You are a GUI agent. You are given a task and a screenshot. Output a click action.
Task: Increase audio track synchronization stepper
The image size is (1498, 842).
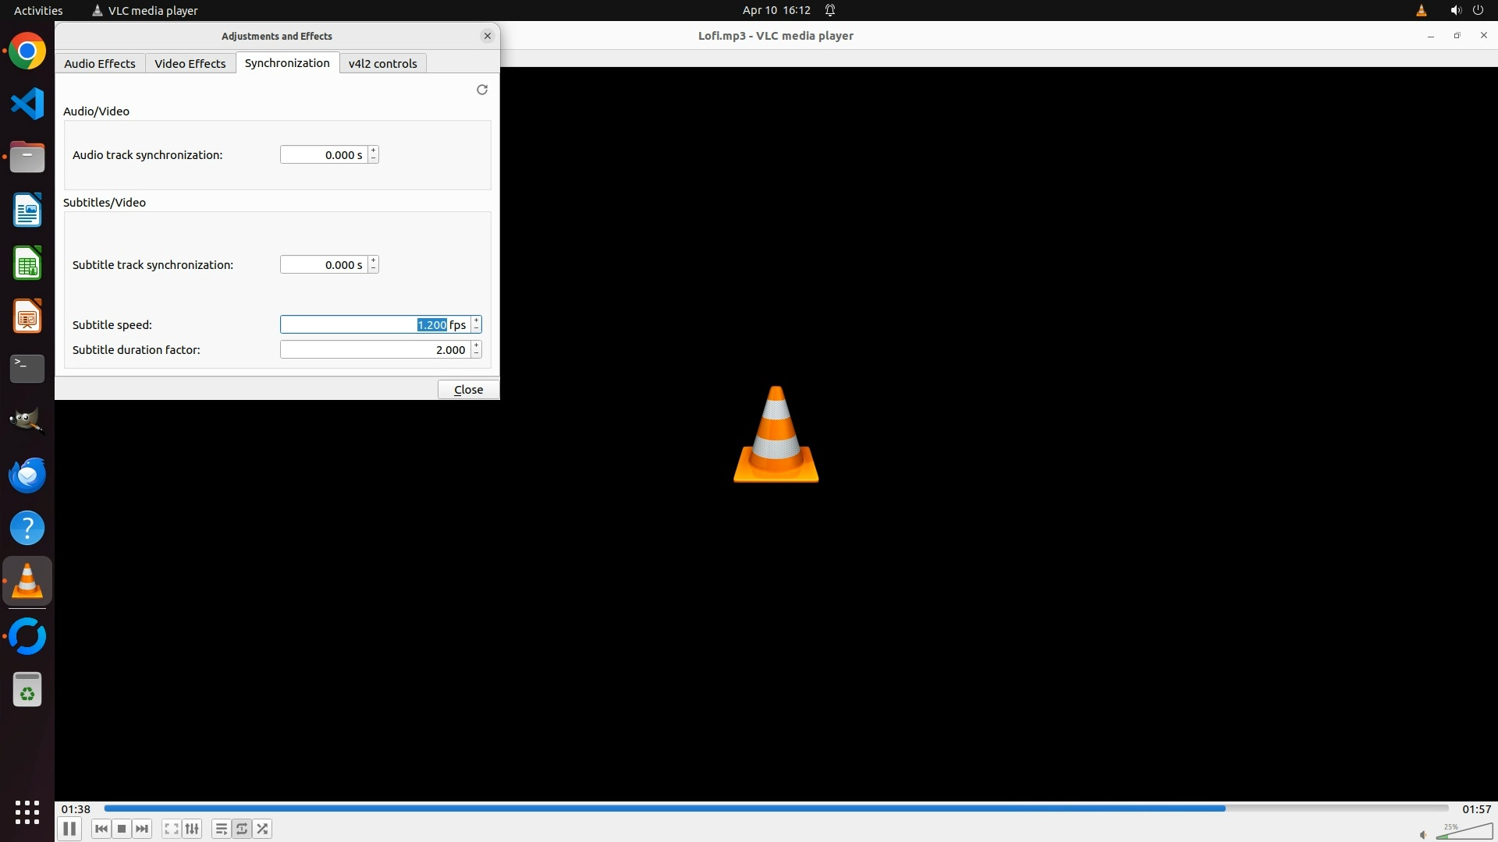coord(374,150)
